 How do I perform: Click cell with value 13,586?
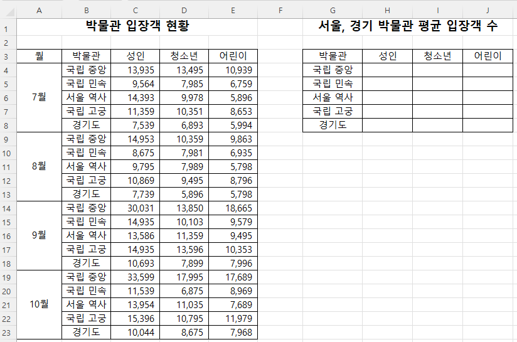coord(135,235)
